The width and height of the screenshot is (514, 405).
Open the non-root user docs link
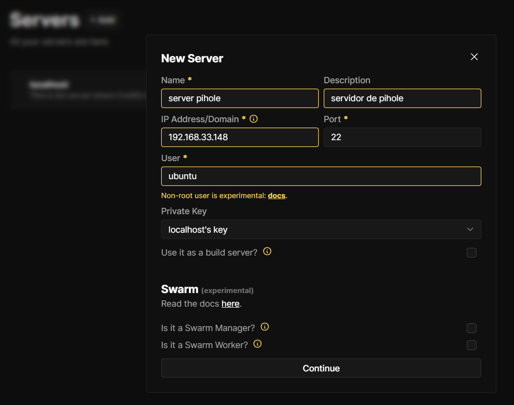coord(276,196)
